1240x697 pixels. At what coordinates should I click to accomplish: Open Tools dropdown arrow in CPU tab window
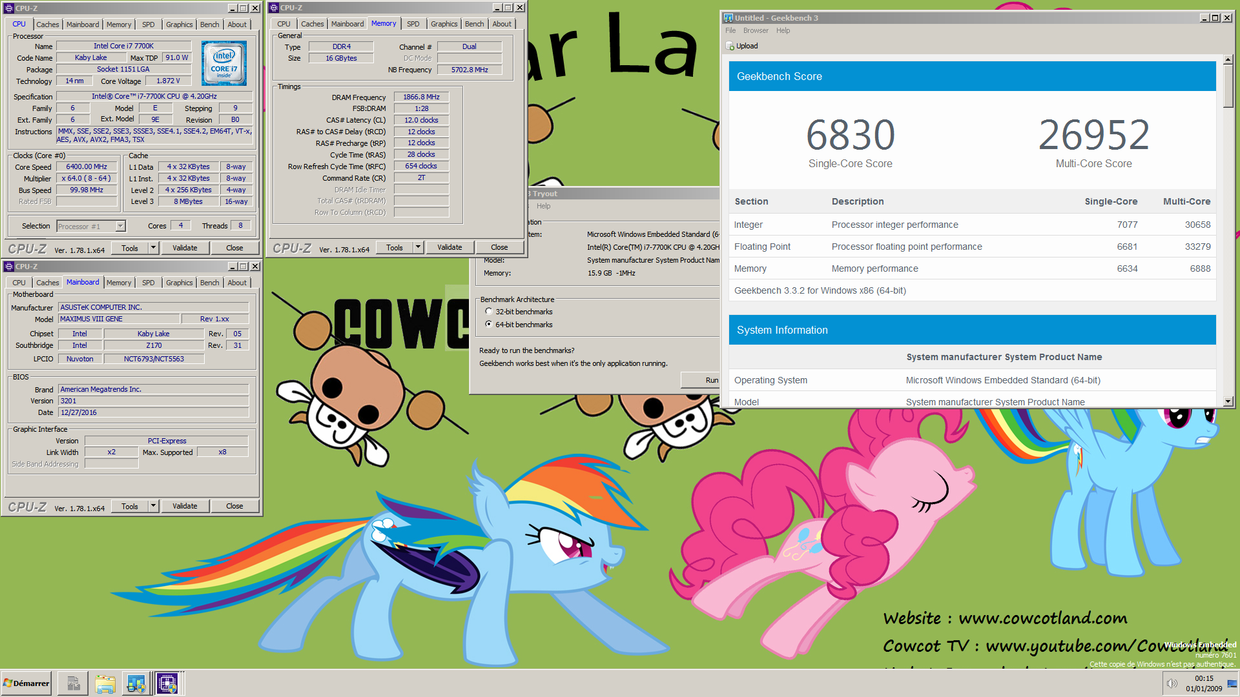coord(154,248)
